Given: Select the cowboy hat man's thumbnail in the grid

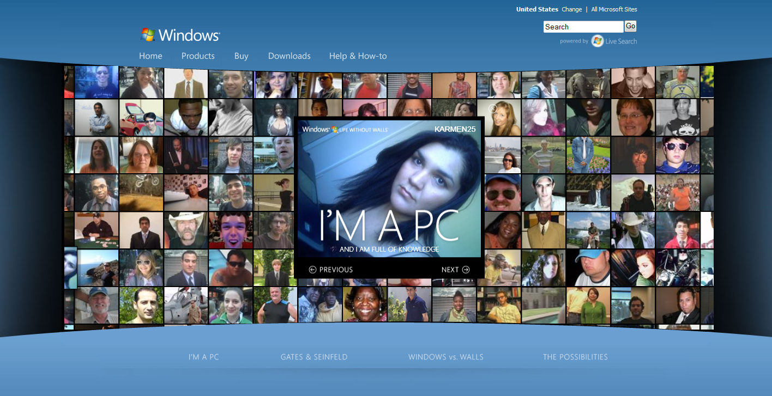Looking at the screenshot, I should pyautogui.click(x=185, y=230).
